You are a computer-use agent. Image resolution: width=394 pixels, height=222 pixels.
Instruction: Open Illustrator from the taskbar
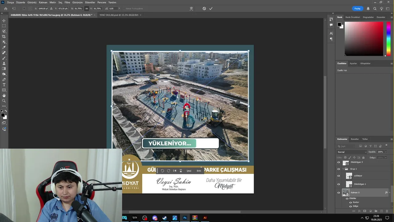tap(205, 218)
